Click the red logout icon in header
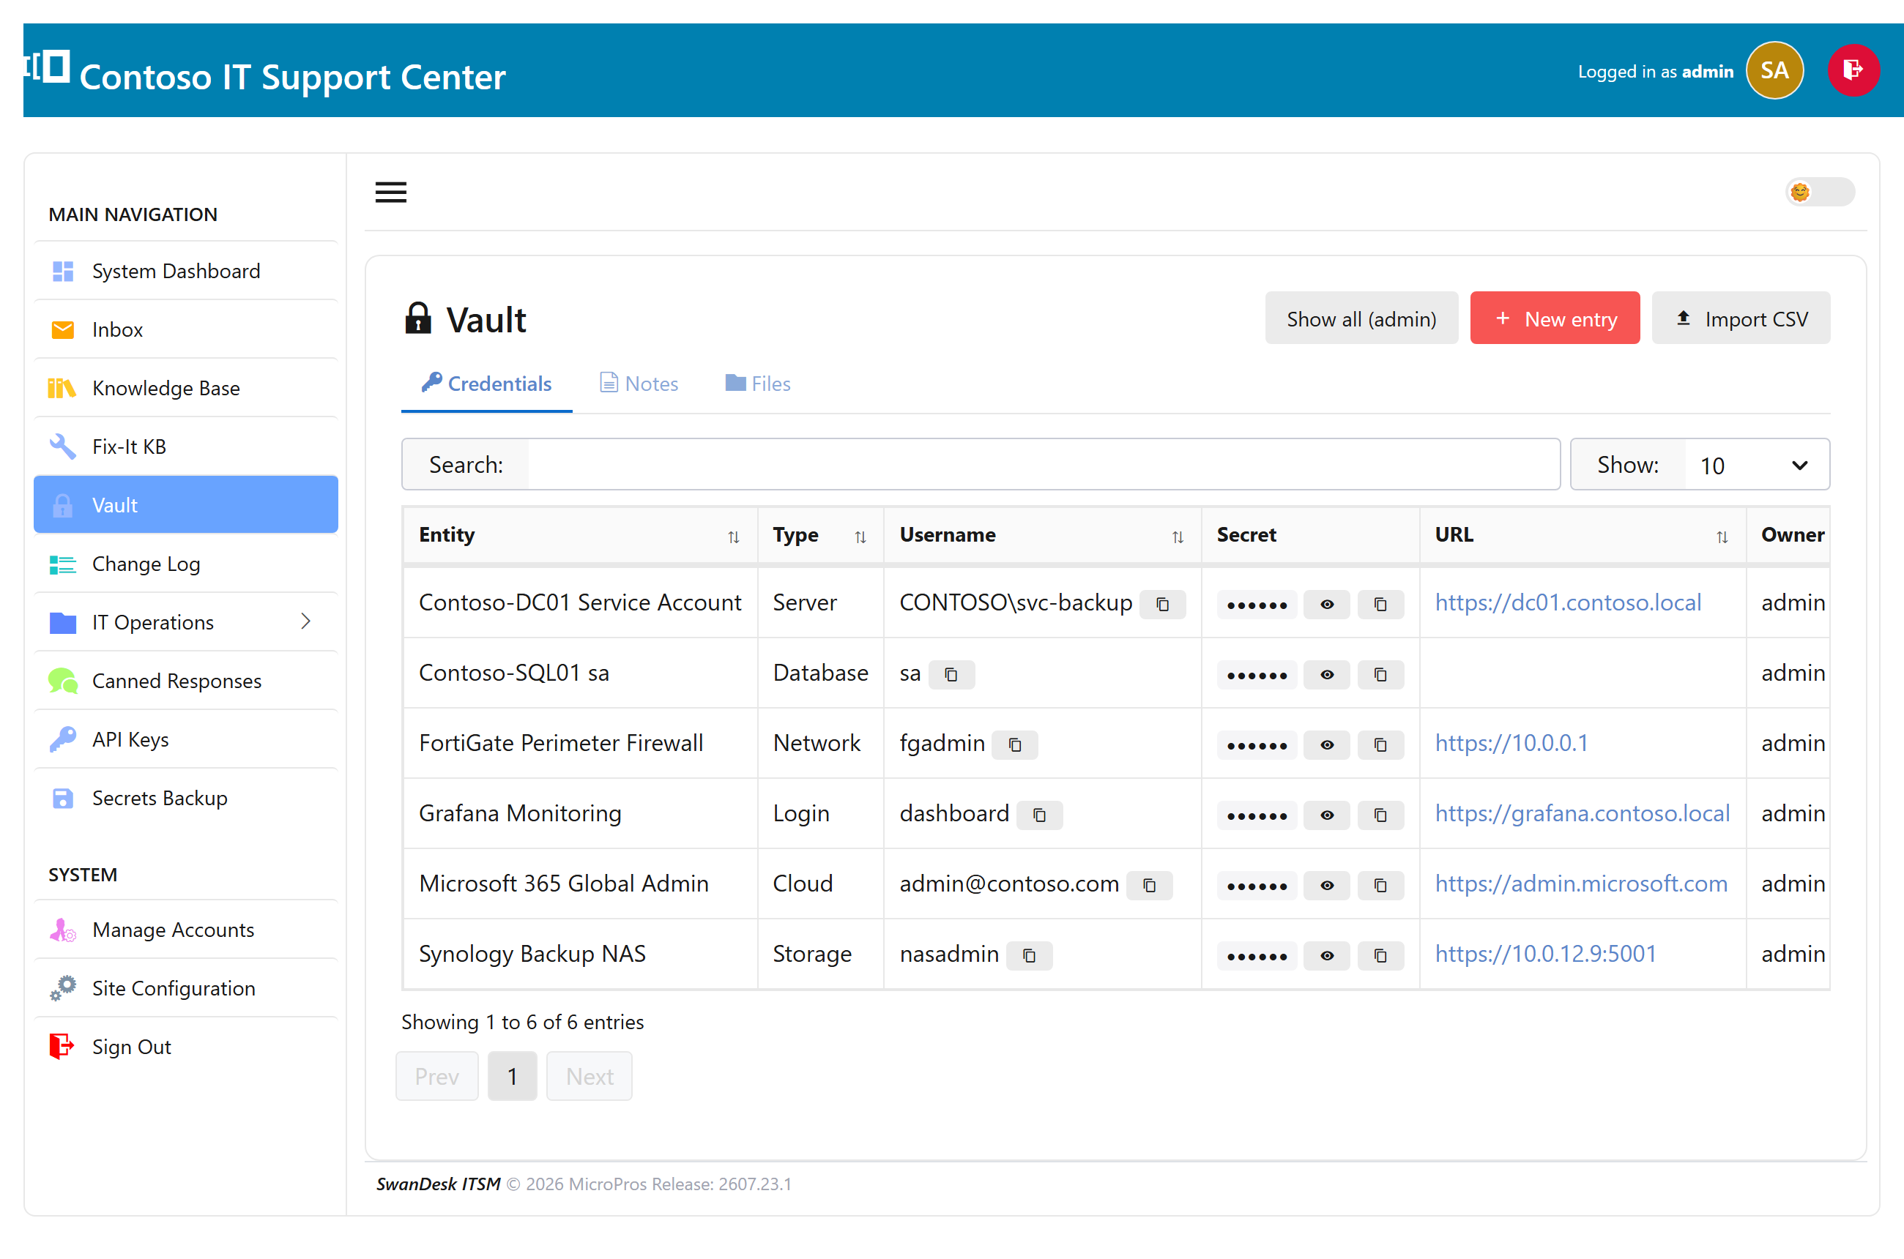The width and height of the screenshot is (1904, 1259). (1853, 71)
